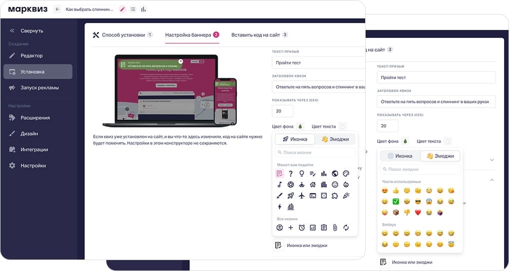Pick the lightning bolt icon
Image resolution: width=509 pixels, height=271 pixels.
(280, 207)
